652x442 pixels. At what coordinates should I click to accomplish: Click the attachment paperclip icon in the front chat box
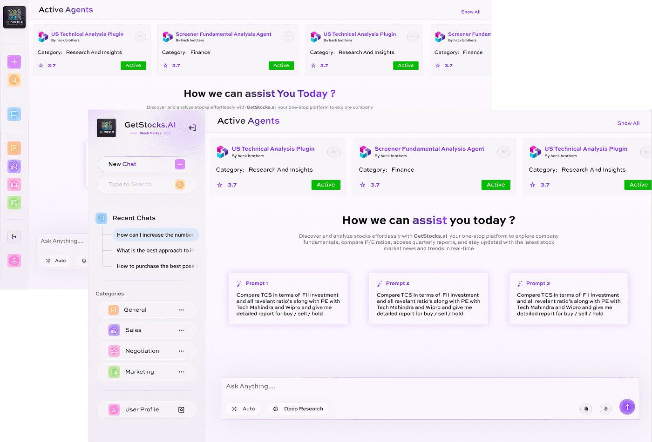586,409
